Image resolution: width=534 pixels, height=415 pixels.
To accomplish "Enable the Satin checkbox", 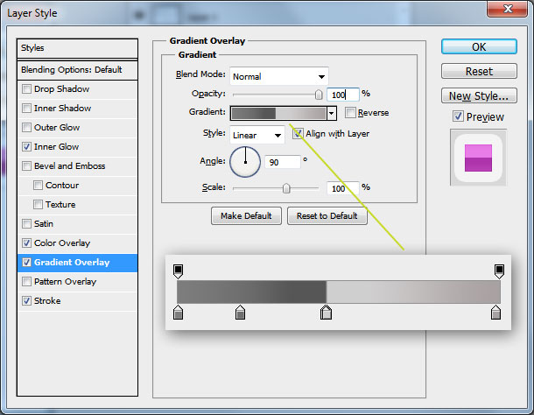I will [x=26, y=224].
